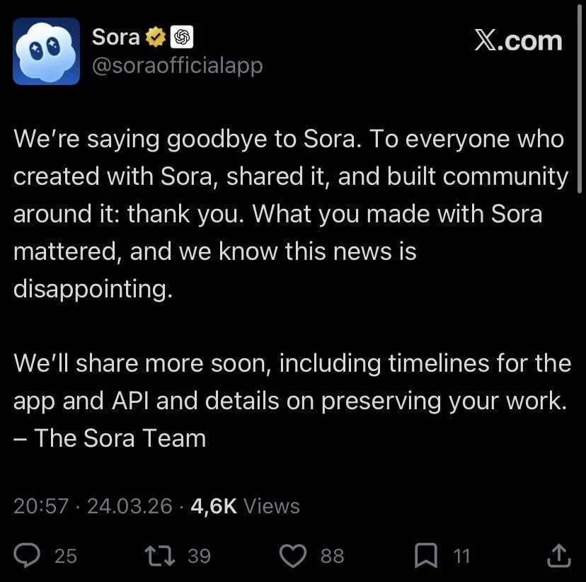Click the repost count 39
Viewport: 586px width, 582px height.
[x=199, y=557]
